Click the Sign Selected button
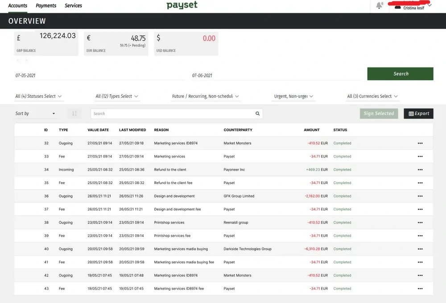This screenshot has height=303, width=446. pyautogui.click(x=379, y=113)
